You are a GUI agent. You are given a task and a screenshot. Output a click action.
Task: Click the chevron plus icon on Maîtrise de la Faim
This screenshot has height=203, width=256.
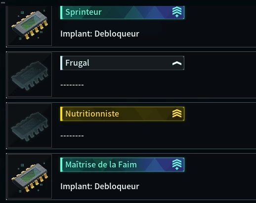pos(177,164)
